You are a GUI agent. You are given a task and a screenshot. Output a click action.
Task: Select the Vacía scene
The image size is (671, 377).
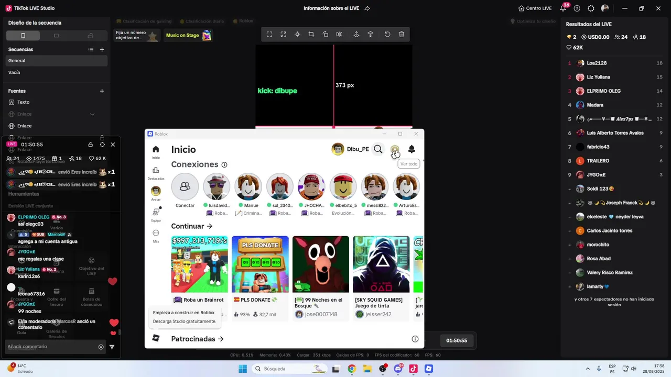coord(57,73)
